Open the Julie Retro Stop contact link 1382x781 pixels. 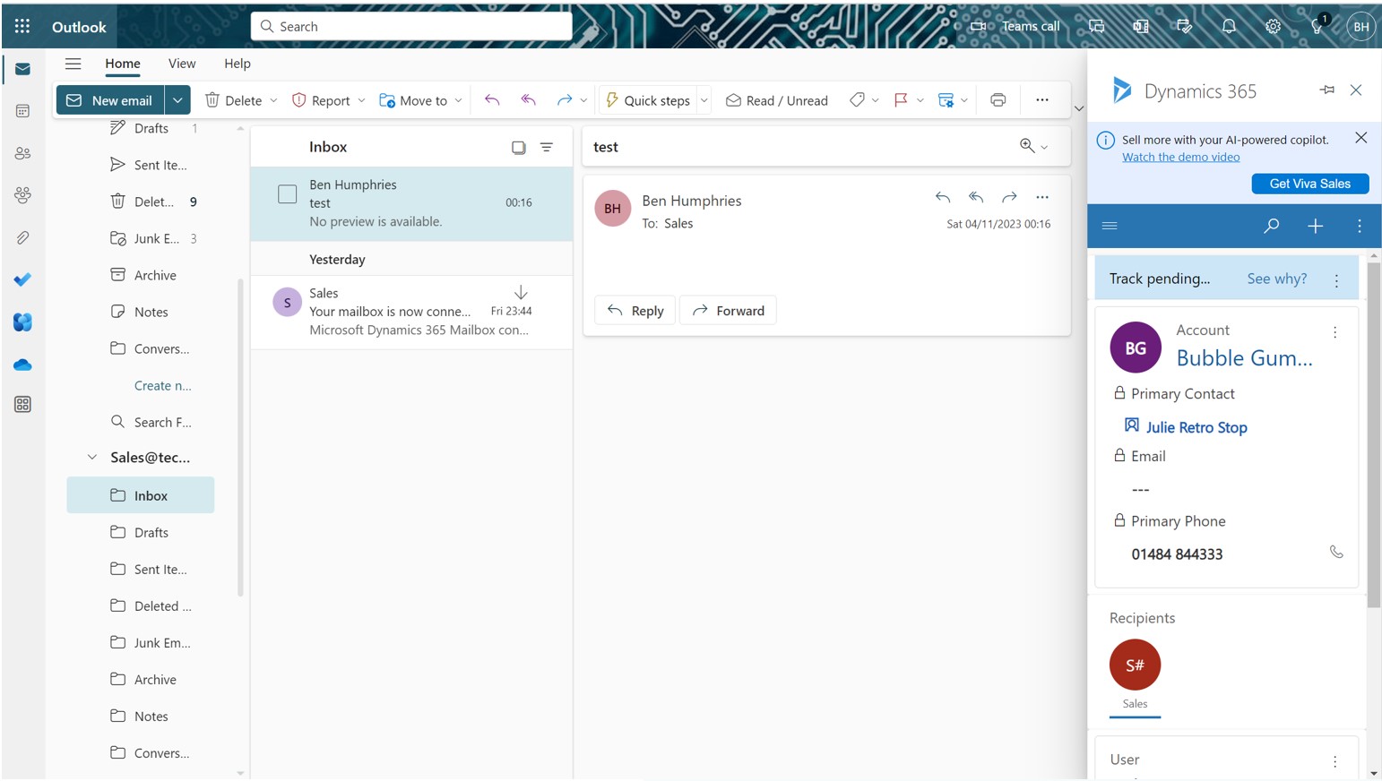pyautogui.click(x=1196, y=427)
